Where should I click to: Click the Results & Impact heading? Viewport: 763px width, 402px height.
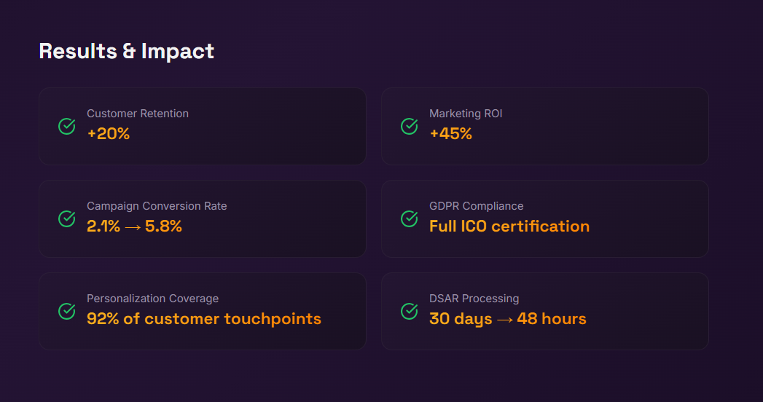coord(126,51)
